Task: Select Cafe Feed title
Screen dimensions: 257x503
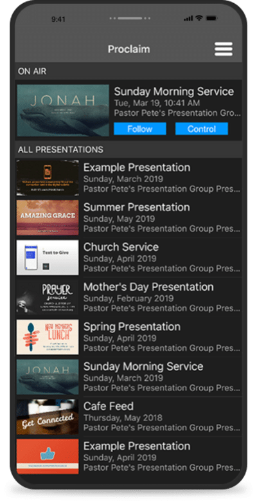Action: (109, 406)
